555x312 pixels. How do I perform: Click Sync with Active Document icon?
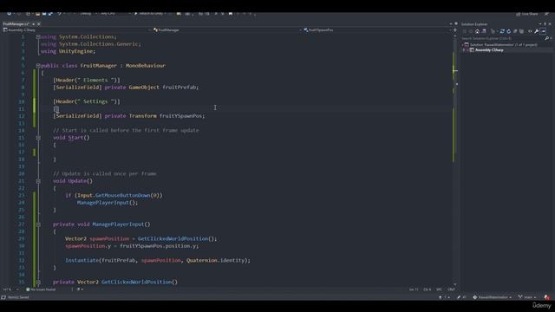[502, 31]
